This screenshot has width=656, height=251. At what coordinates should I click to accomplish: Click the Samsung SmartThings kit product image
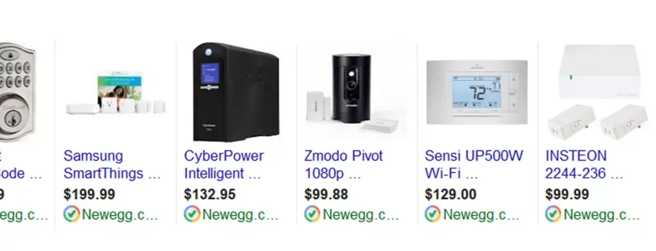coord(116,93)
